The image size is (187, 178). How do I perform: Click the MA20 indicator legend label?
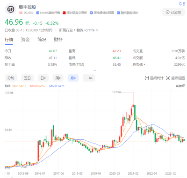pyautogui.click(x=57, y=86)
